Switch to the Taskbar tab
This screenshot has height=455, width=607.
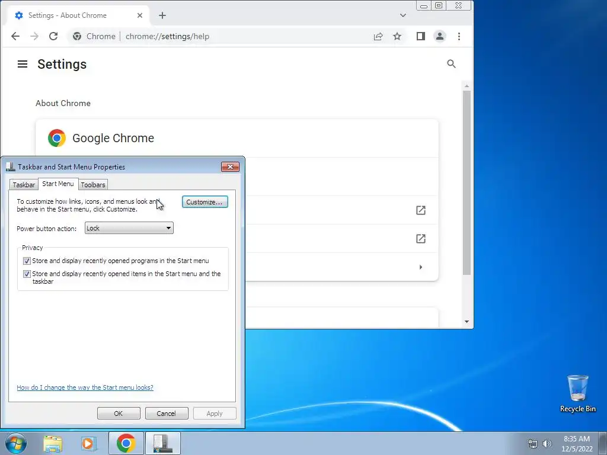(x=24, y=185)
